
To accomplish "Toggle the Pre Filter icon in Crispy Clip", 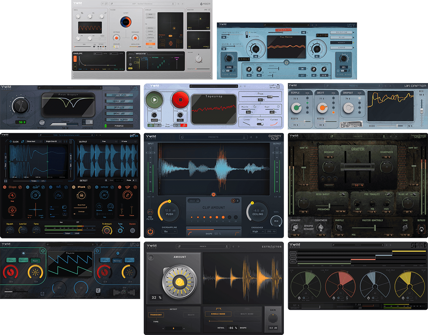I will 150,212.
